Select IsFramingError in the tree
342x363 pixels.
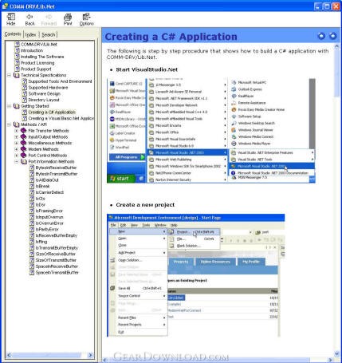[49, 211]
